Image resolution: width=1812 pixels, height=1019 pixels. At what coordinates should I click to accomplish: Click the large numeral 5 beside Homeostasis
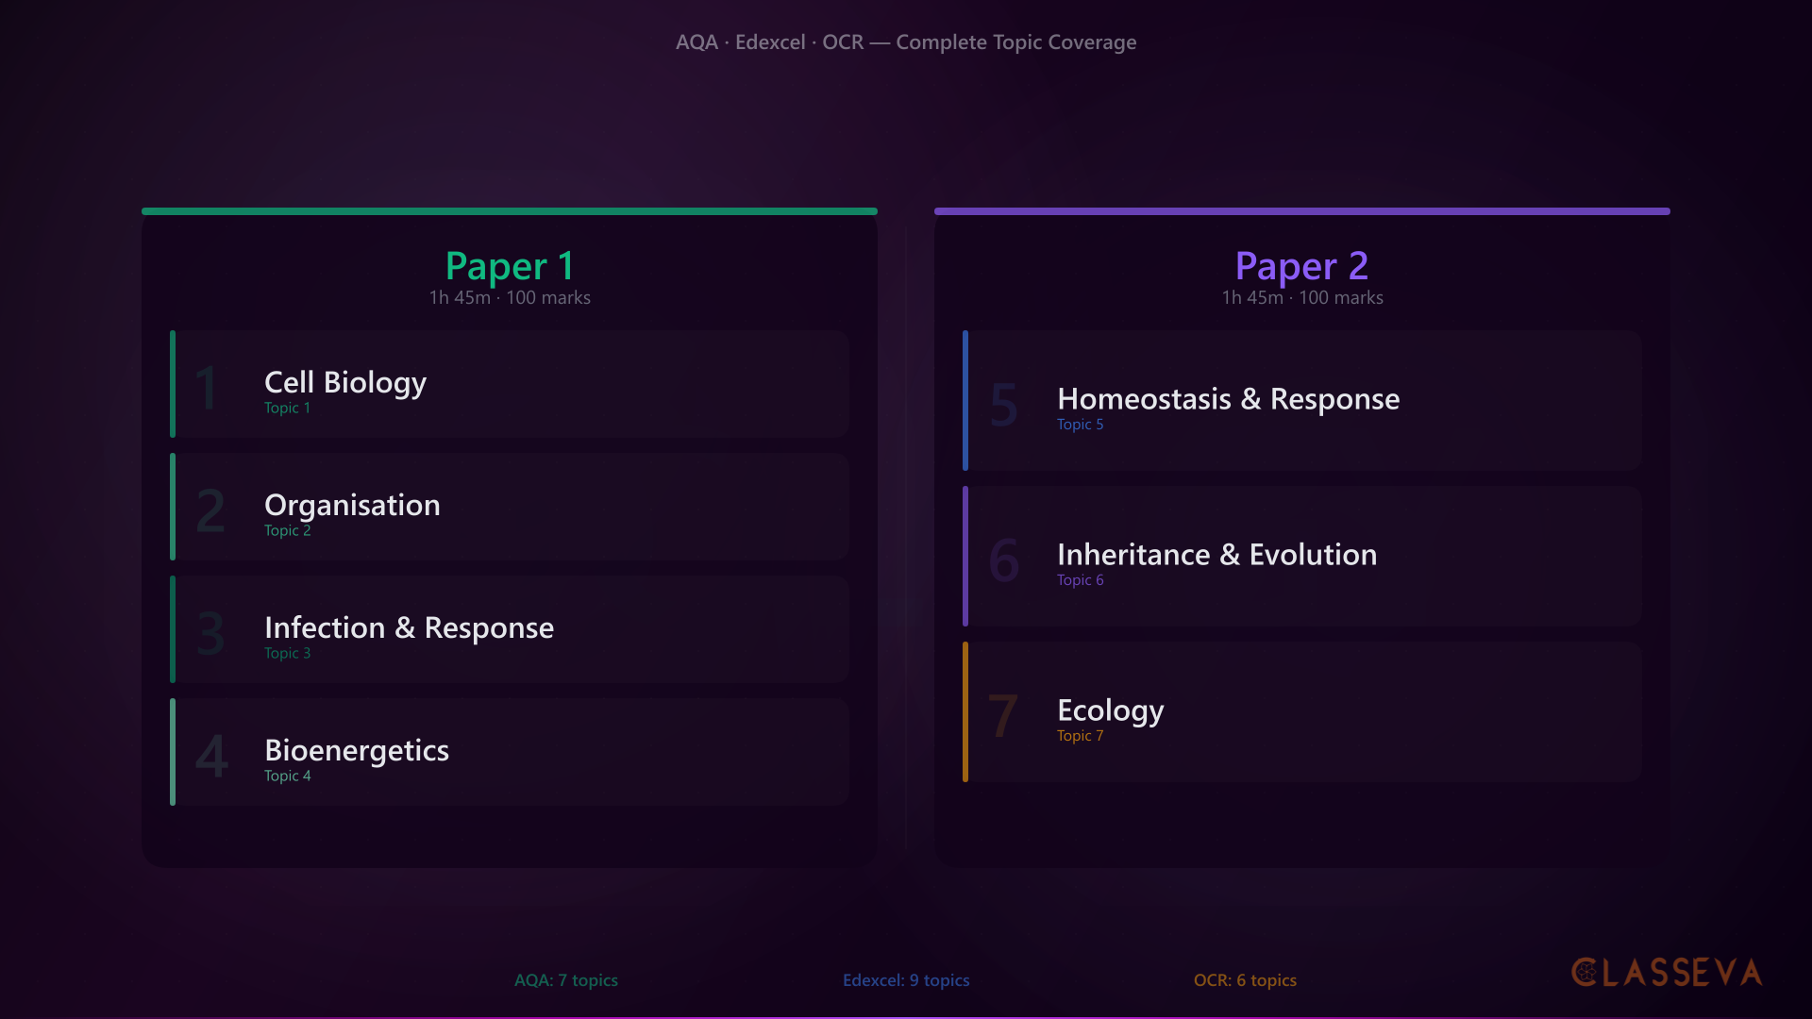(1003, 405)
